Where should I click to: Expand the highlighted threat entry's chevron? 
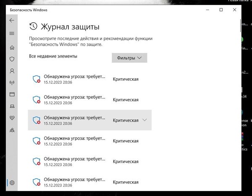(144, 120)
